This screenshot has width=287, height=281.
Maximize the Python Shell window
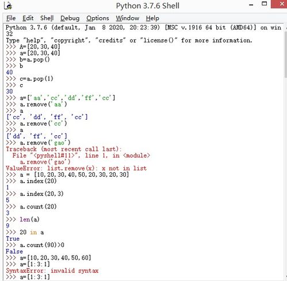tap(265, 4)
